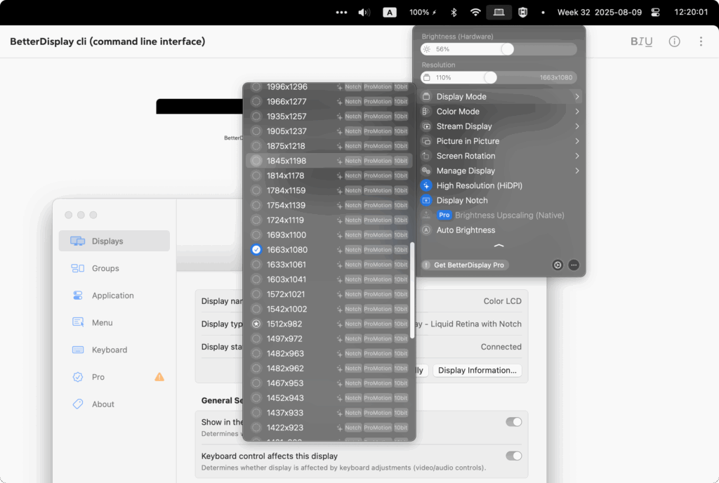The height and width of the screenshot is (483, 719).
Task: Open the Displays section in settings sidebar
Action: [114, 241]
